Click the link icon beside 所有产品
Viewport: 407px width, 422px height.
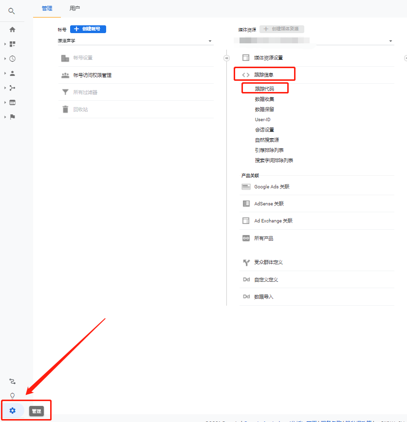click(246, 238)
